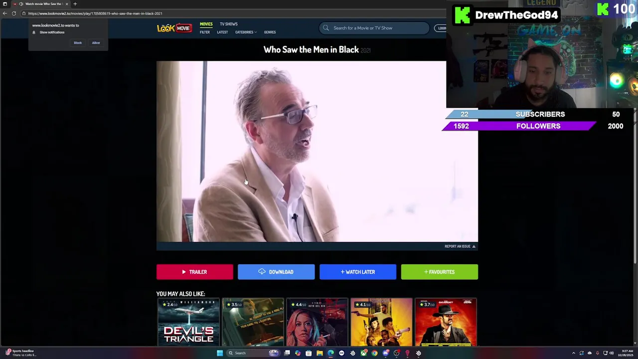Switch to Microsoft Edge taskbar icon
Screen dimensions: 638x359
330,353
